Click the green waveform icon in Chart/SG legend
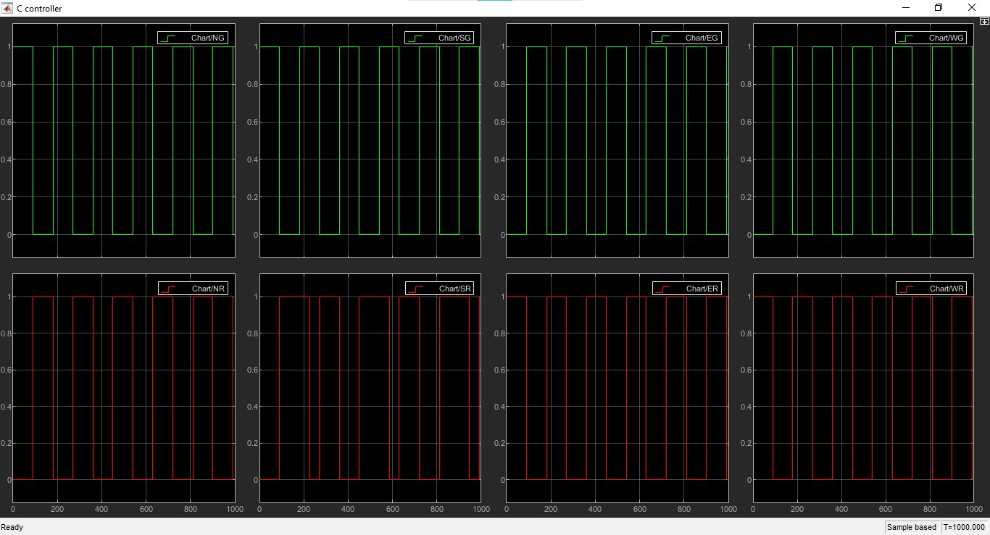 (415, 37)
